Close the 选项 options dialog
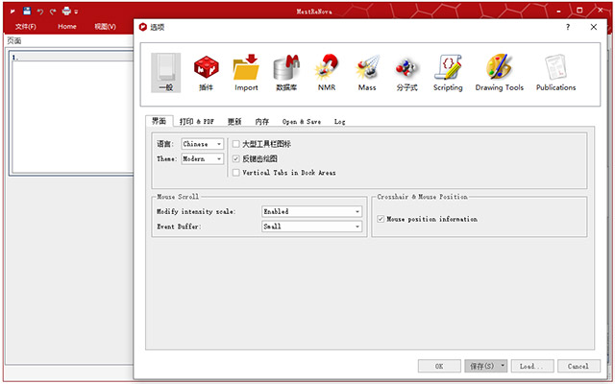 [594, 27]
